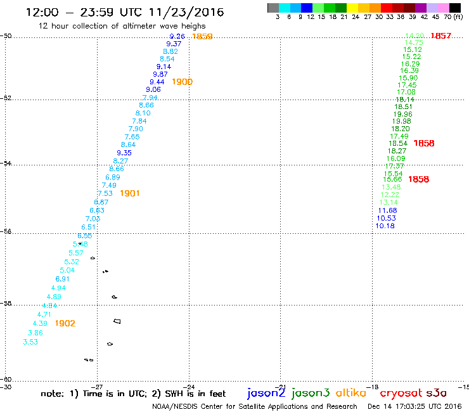Select the peak reading '19.98'

pyautogui.click(x=402, y=121)
